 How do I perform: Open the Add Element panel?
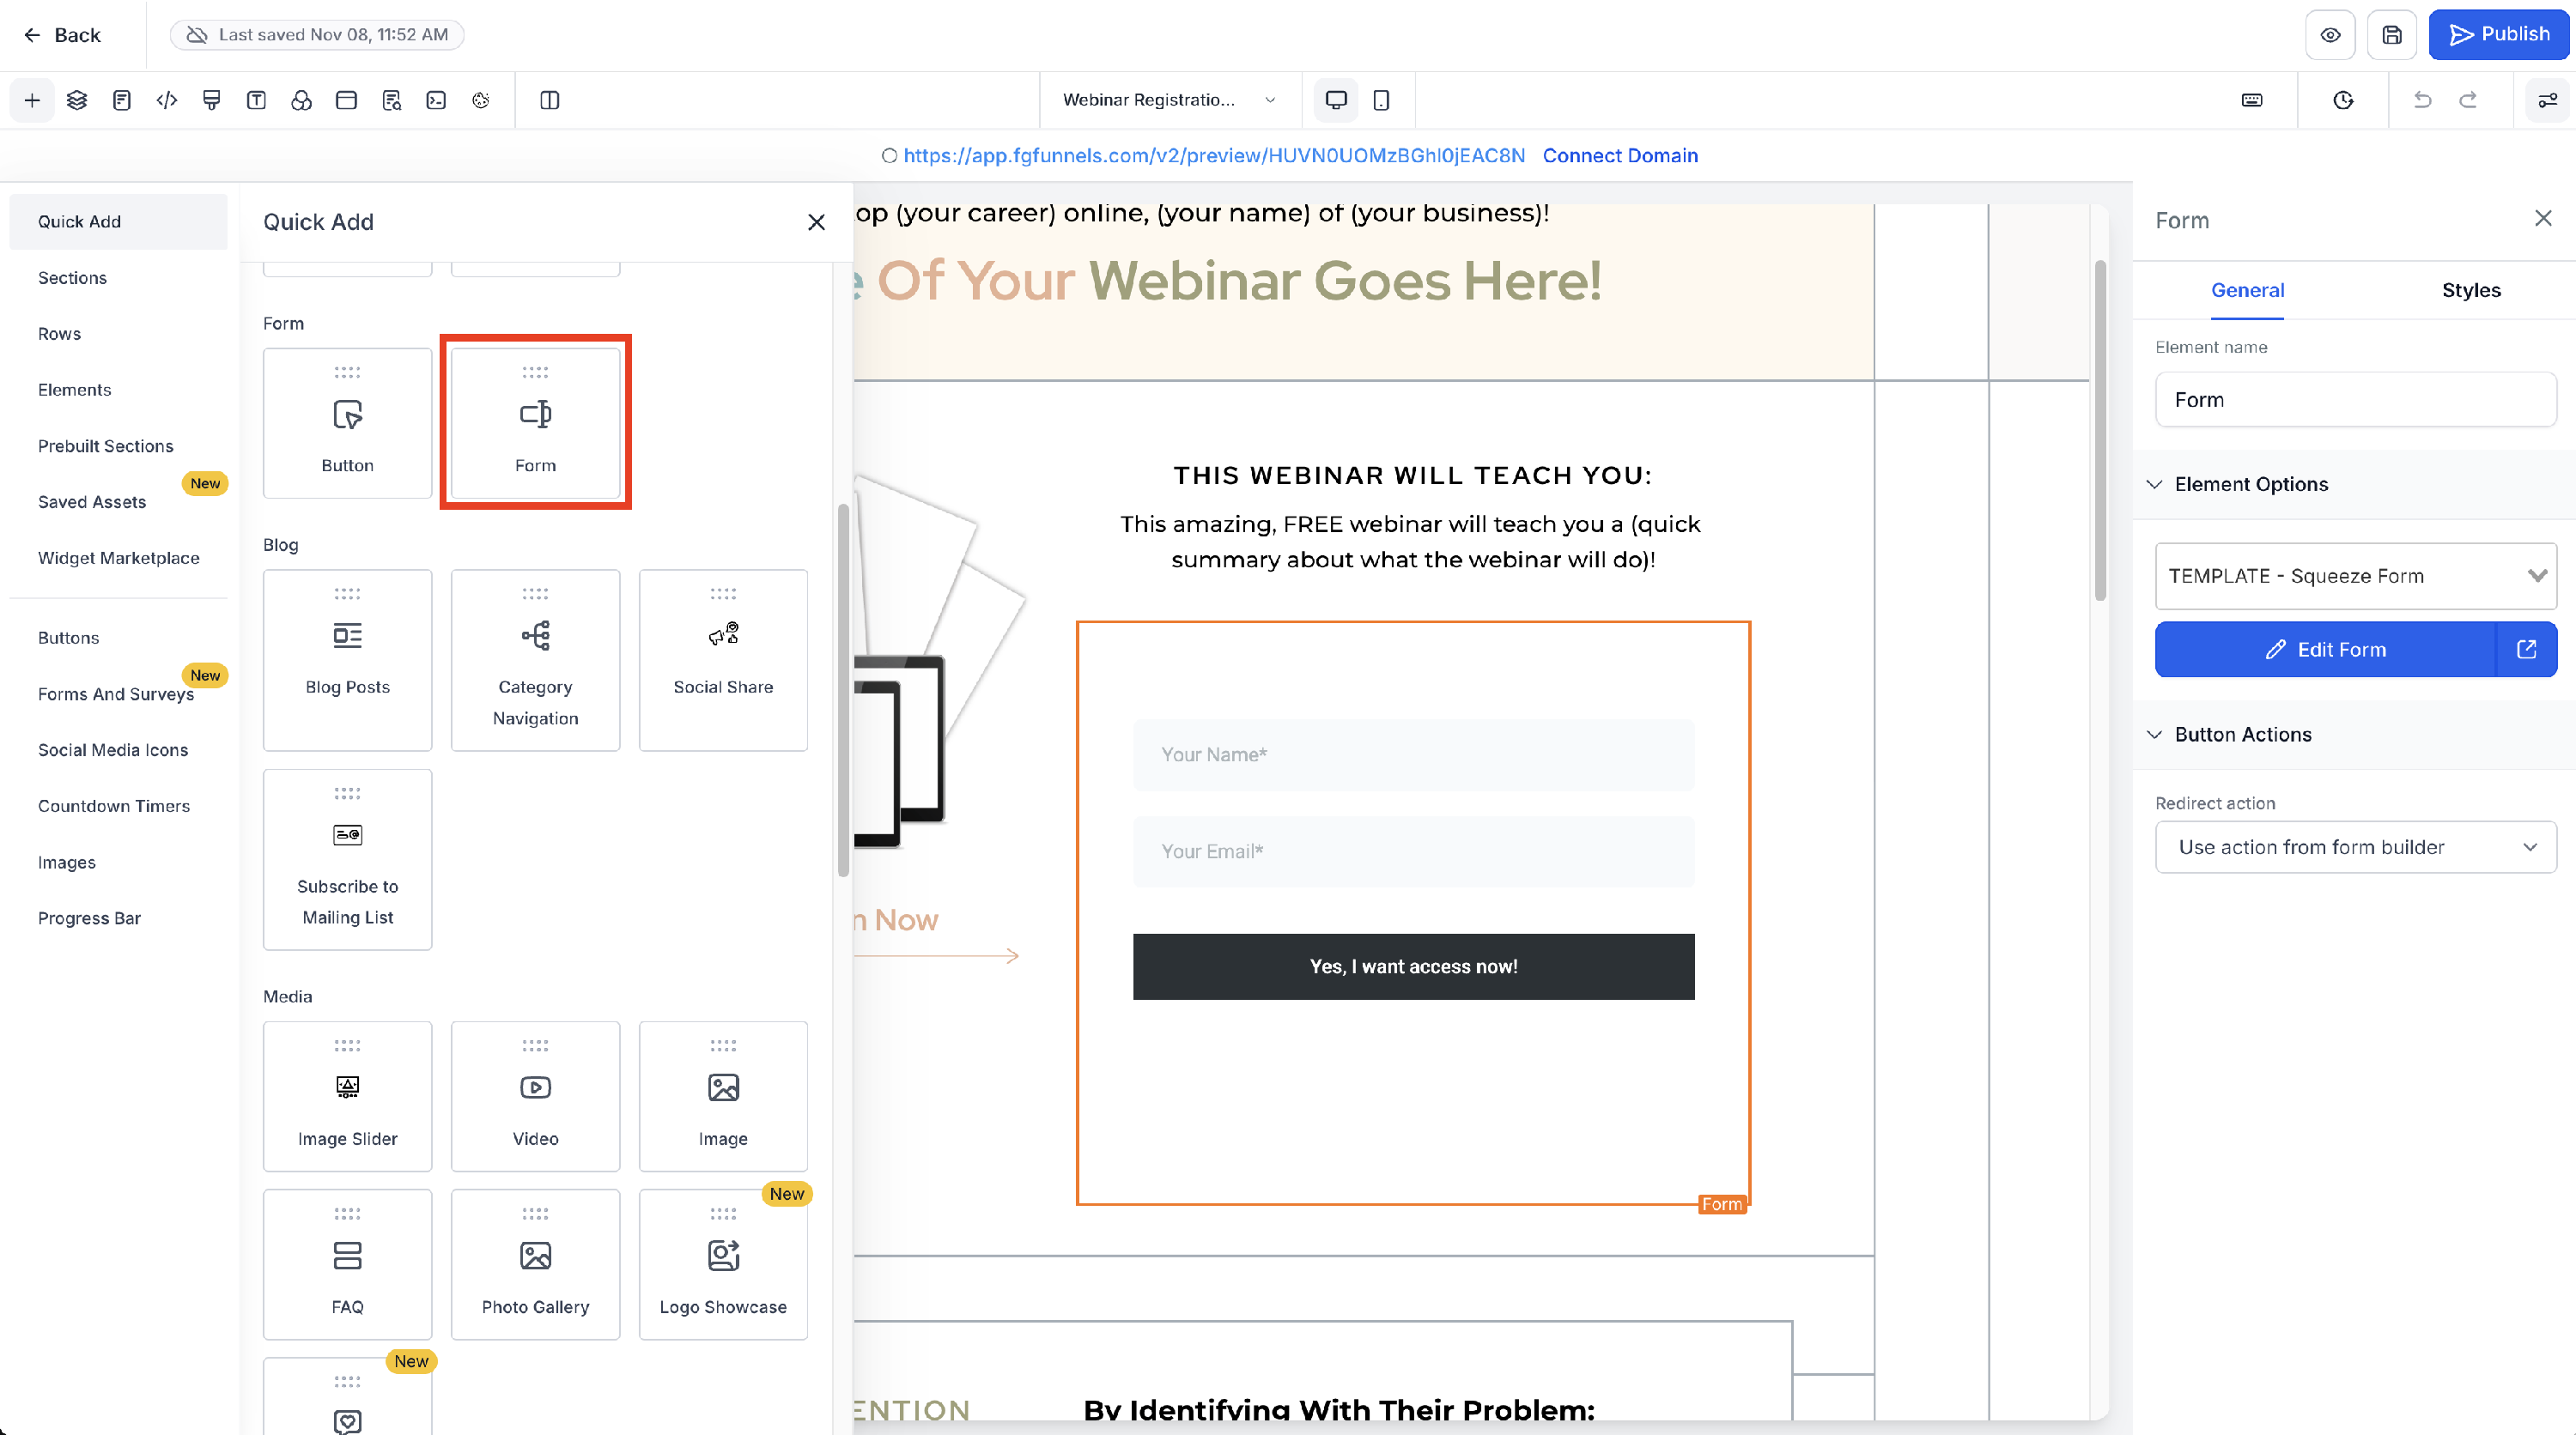tap(32, 100)
